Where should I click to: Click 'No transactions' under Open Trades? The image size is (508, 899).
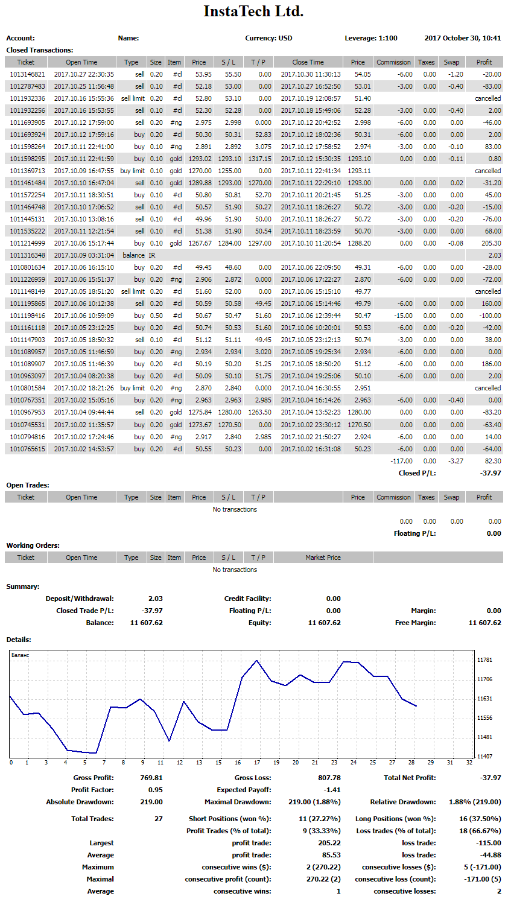pyautogui.click(x=235, y=509)
